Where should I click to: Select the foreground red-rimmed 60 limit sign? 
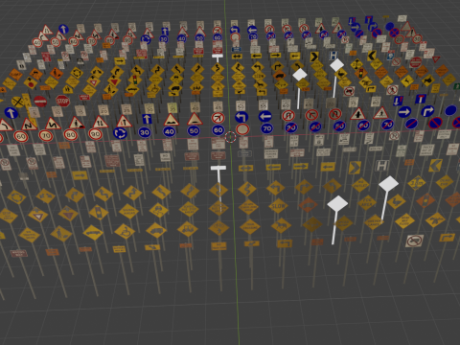(21, 136)
